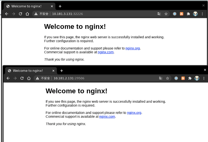Click the profile avatar in the 10.181.3.131 window
Image resolution: width=208 pixels, height=142 pixels.
pos(195,14)
